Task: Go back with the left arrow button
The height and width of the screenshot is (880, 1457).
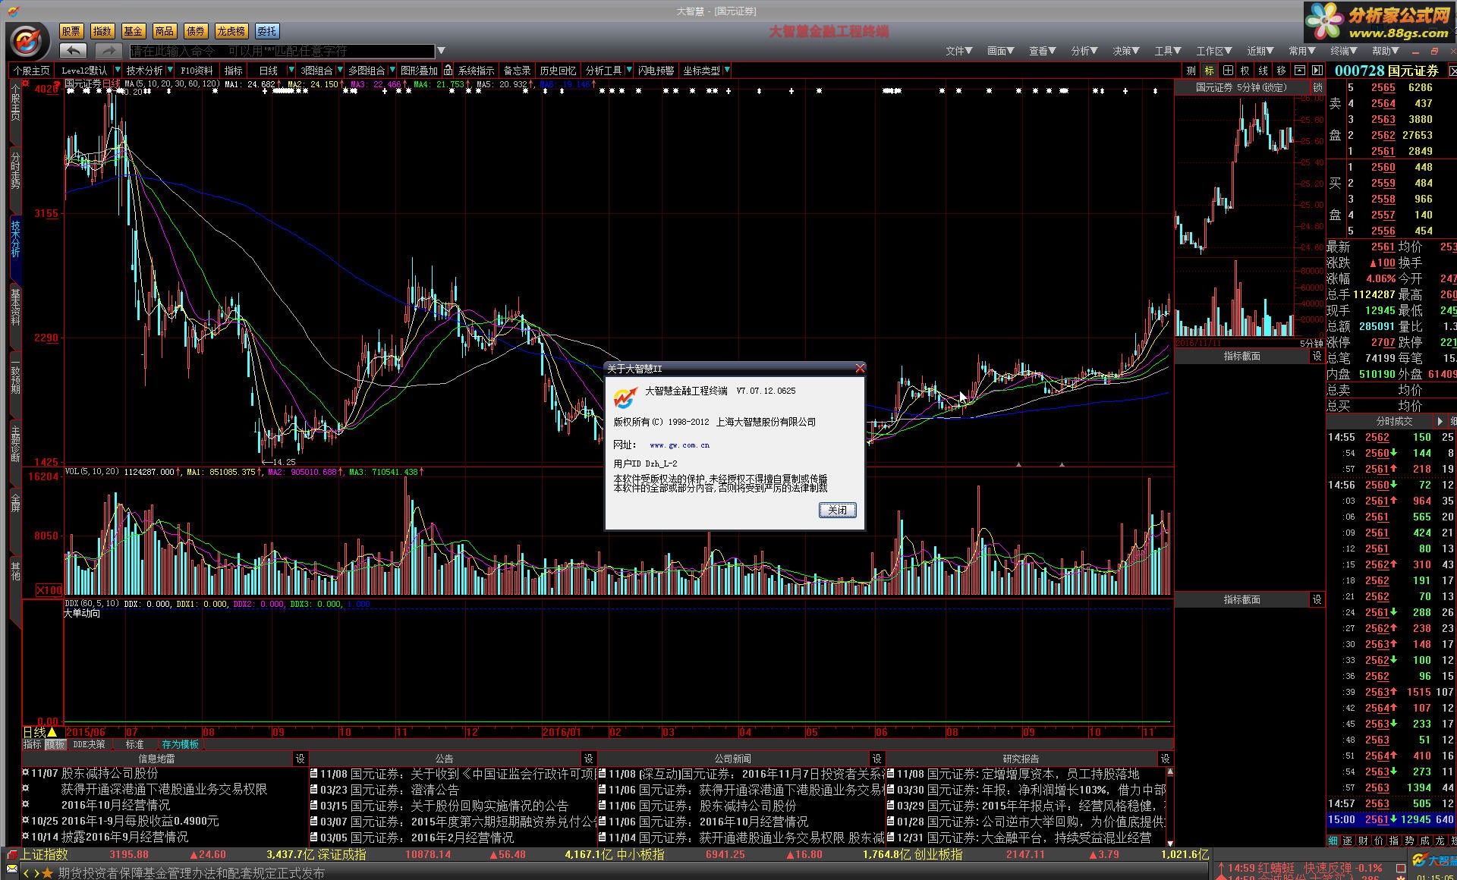Action: [74, 51]
